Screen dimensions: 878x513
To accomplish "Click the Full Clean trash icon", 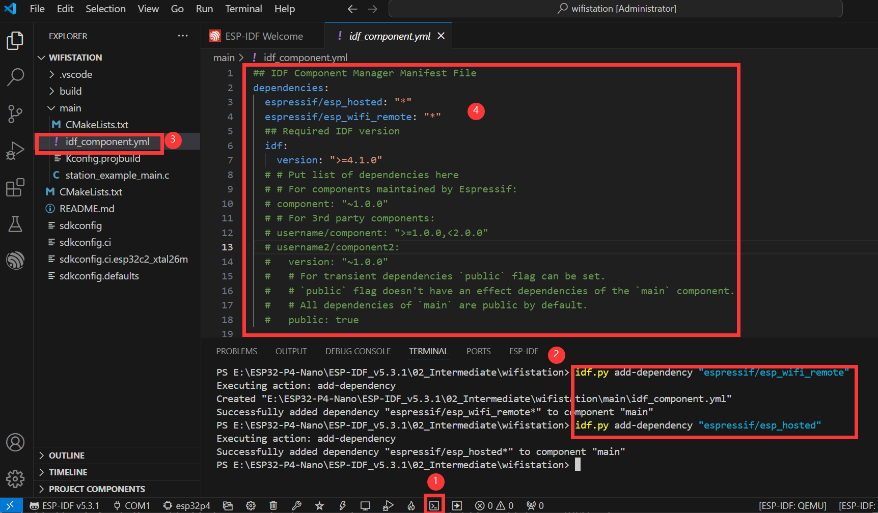I will pyautogui.click(x=273, y=505).
